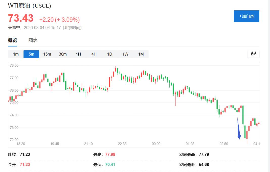
Task: Click the 00:00 time axis label
Action: 156,144
